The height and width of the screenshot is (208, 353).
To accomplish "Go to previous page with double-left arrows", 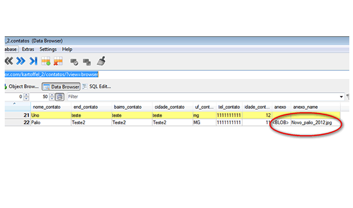I will coord(9,61).
